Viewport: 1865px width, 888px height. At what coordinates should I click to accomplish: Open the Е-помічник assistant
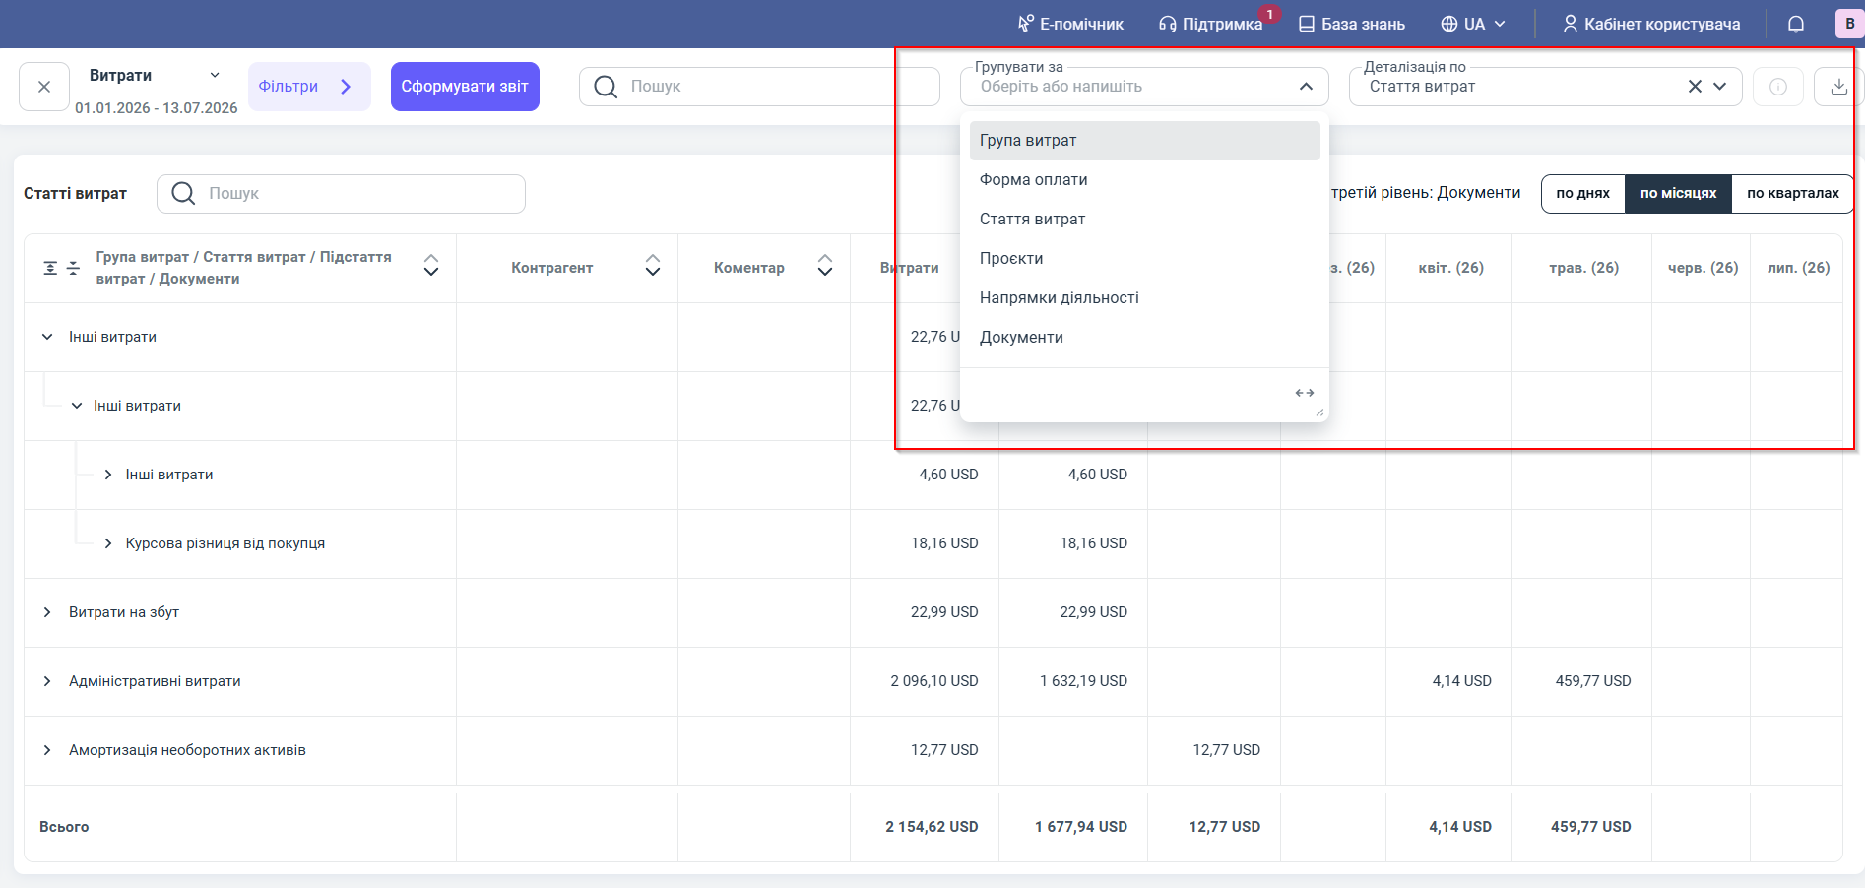1070,24
